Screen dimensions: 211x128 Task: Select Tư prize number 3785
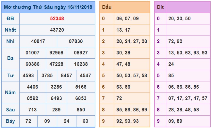click(47, 76)
